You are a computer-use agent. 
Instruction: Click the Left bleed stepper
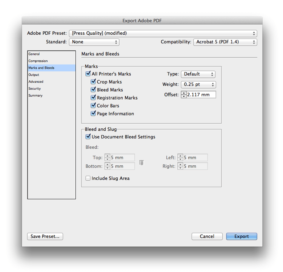(180, 157)
